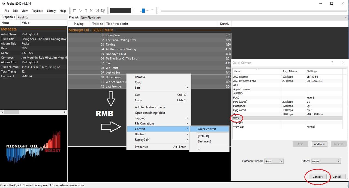Click the Quick Convert help question mark

pos(332,62)
